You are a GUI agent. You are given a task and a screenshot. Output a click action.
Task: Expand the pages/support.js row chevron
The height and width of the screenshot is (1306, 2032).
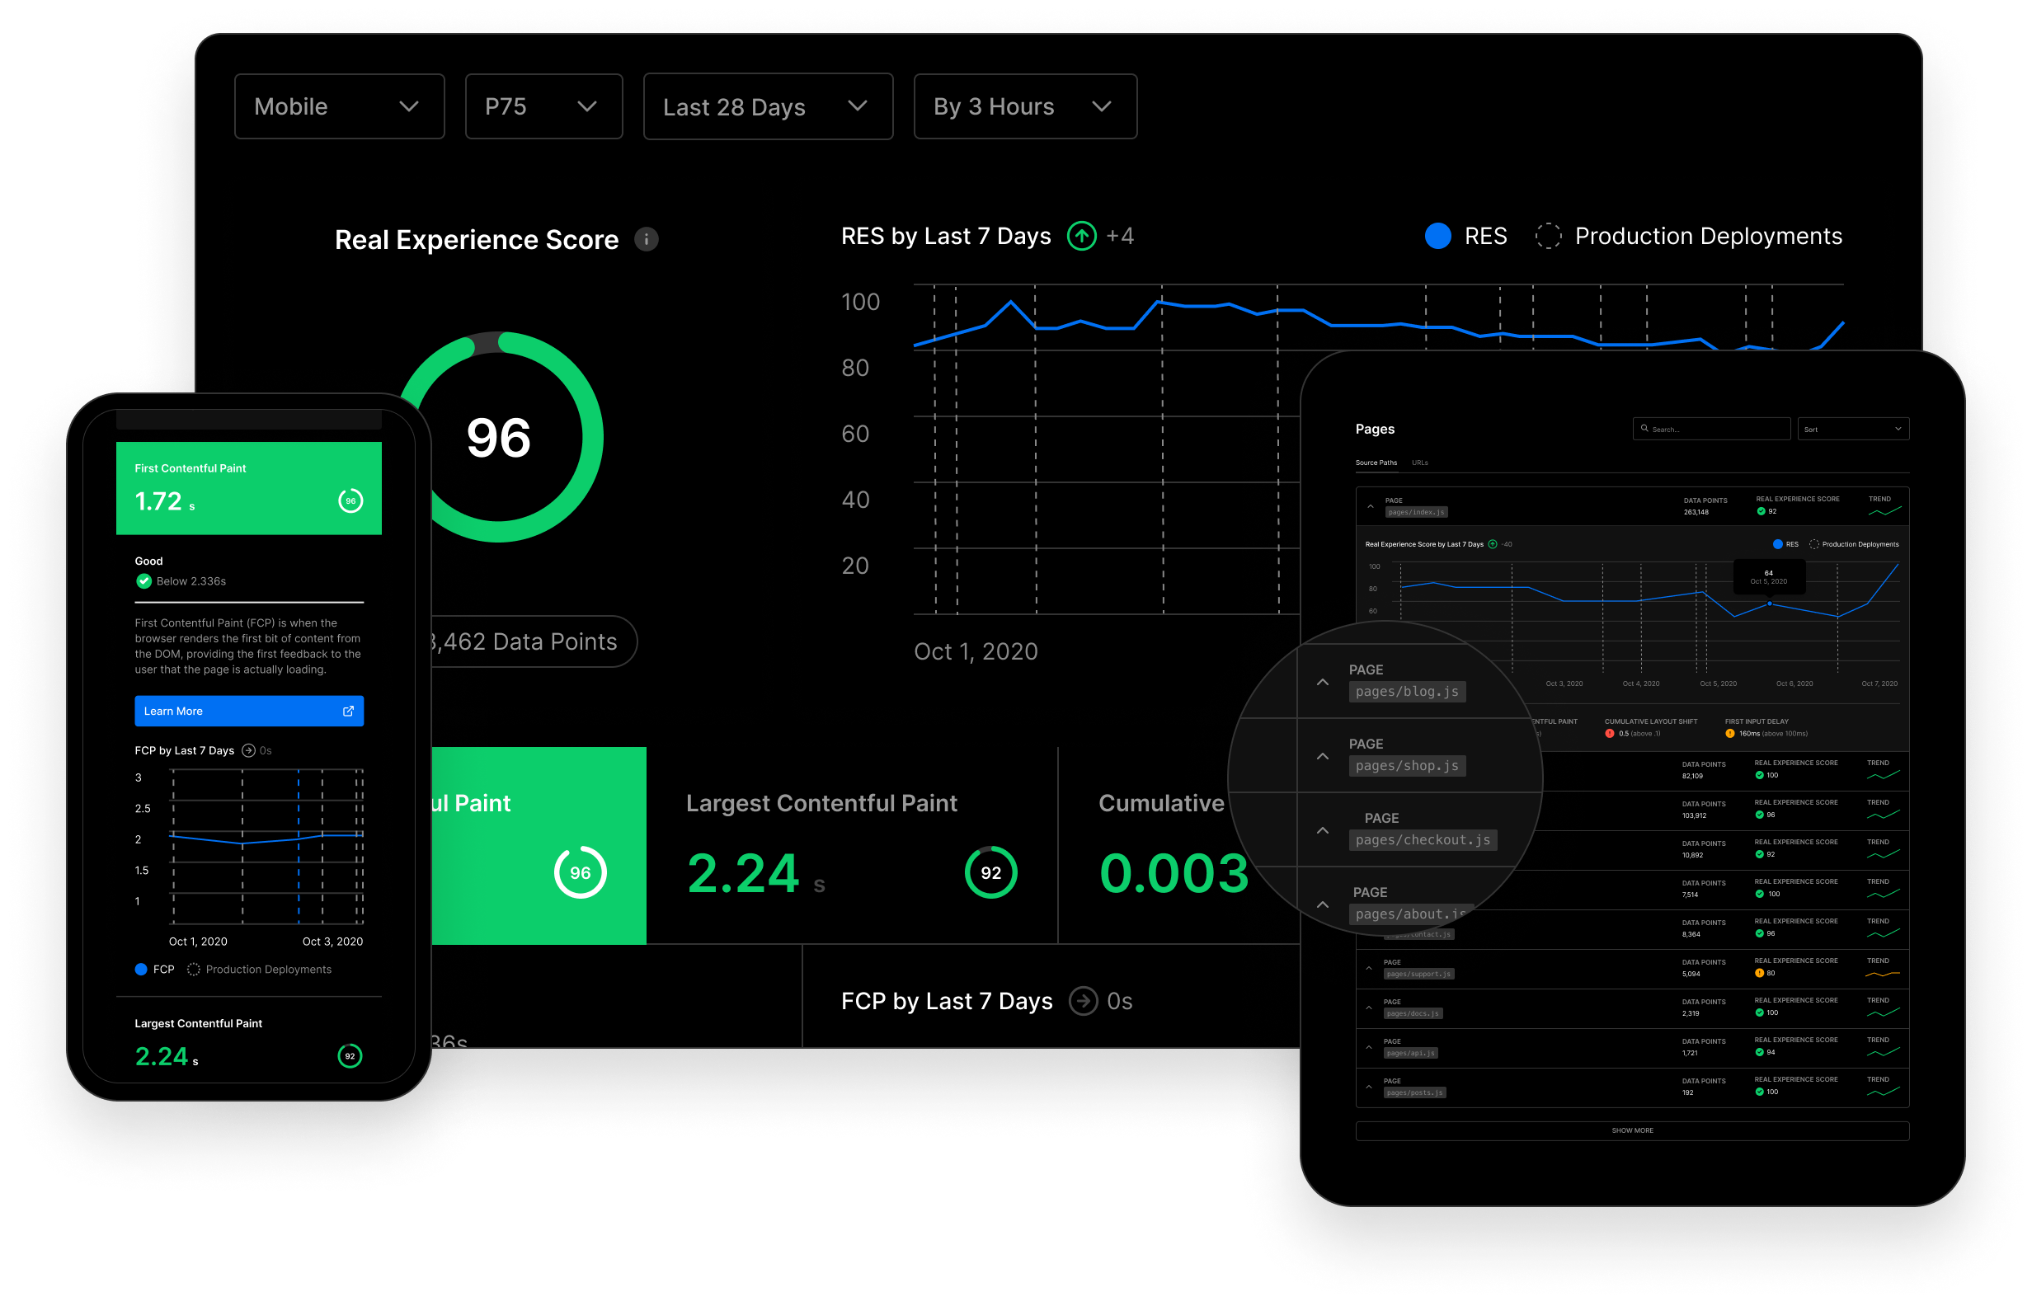[x=1368, y=969]
